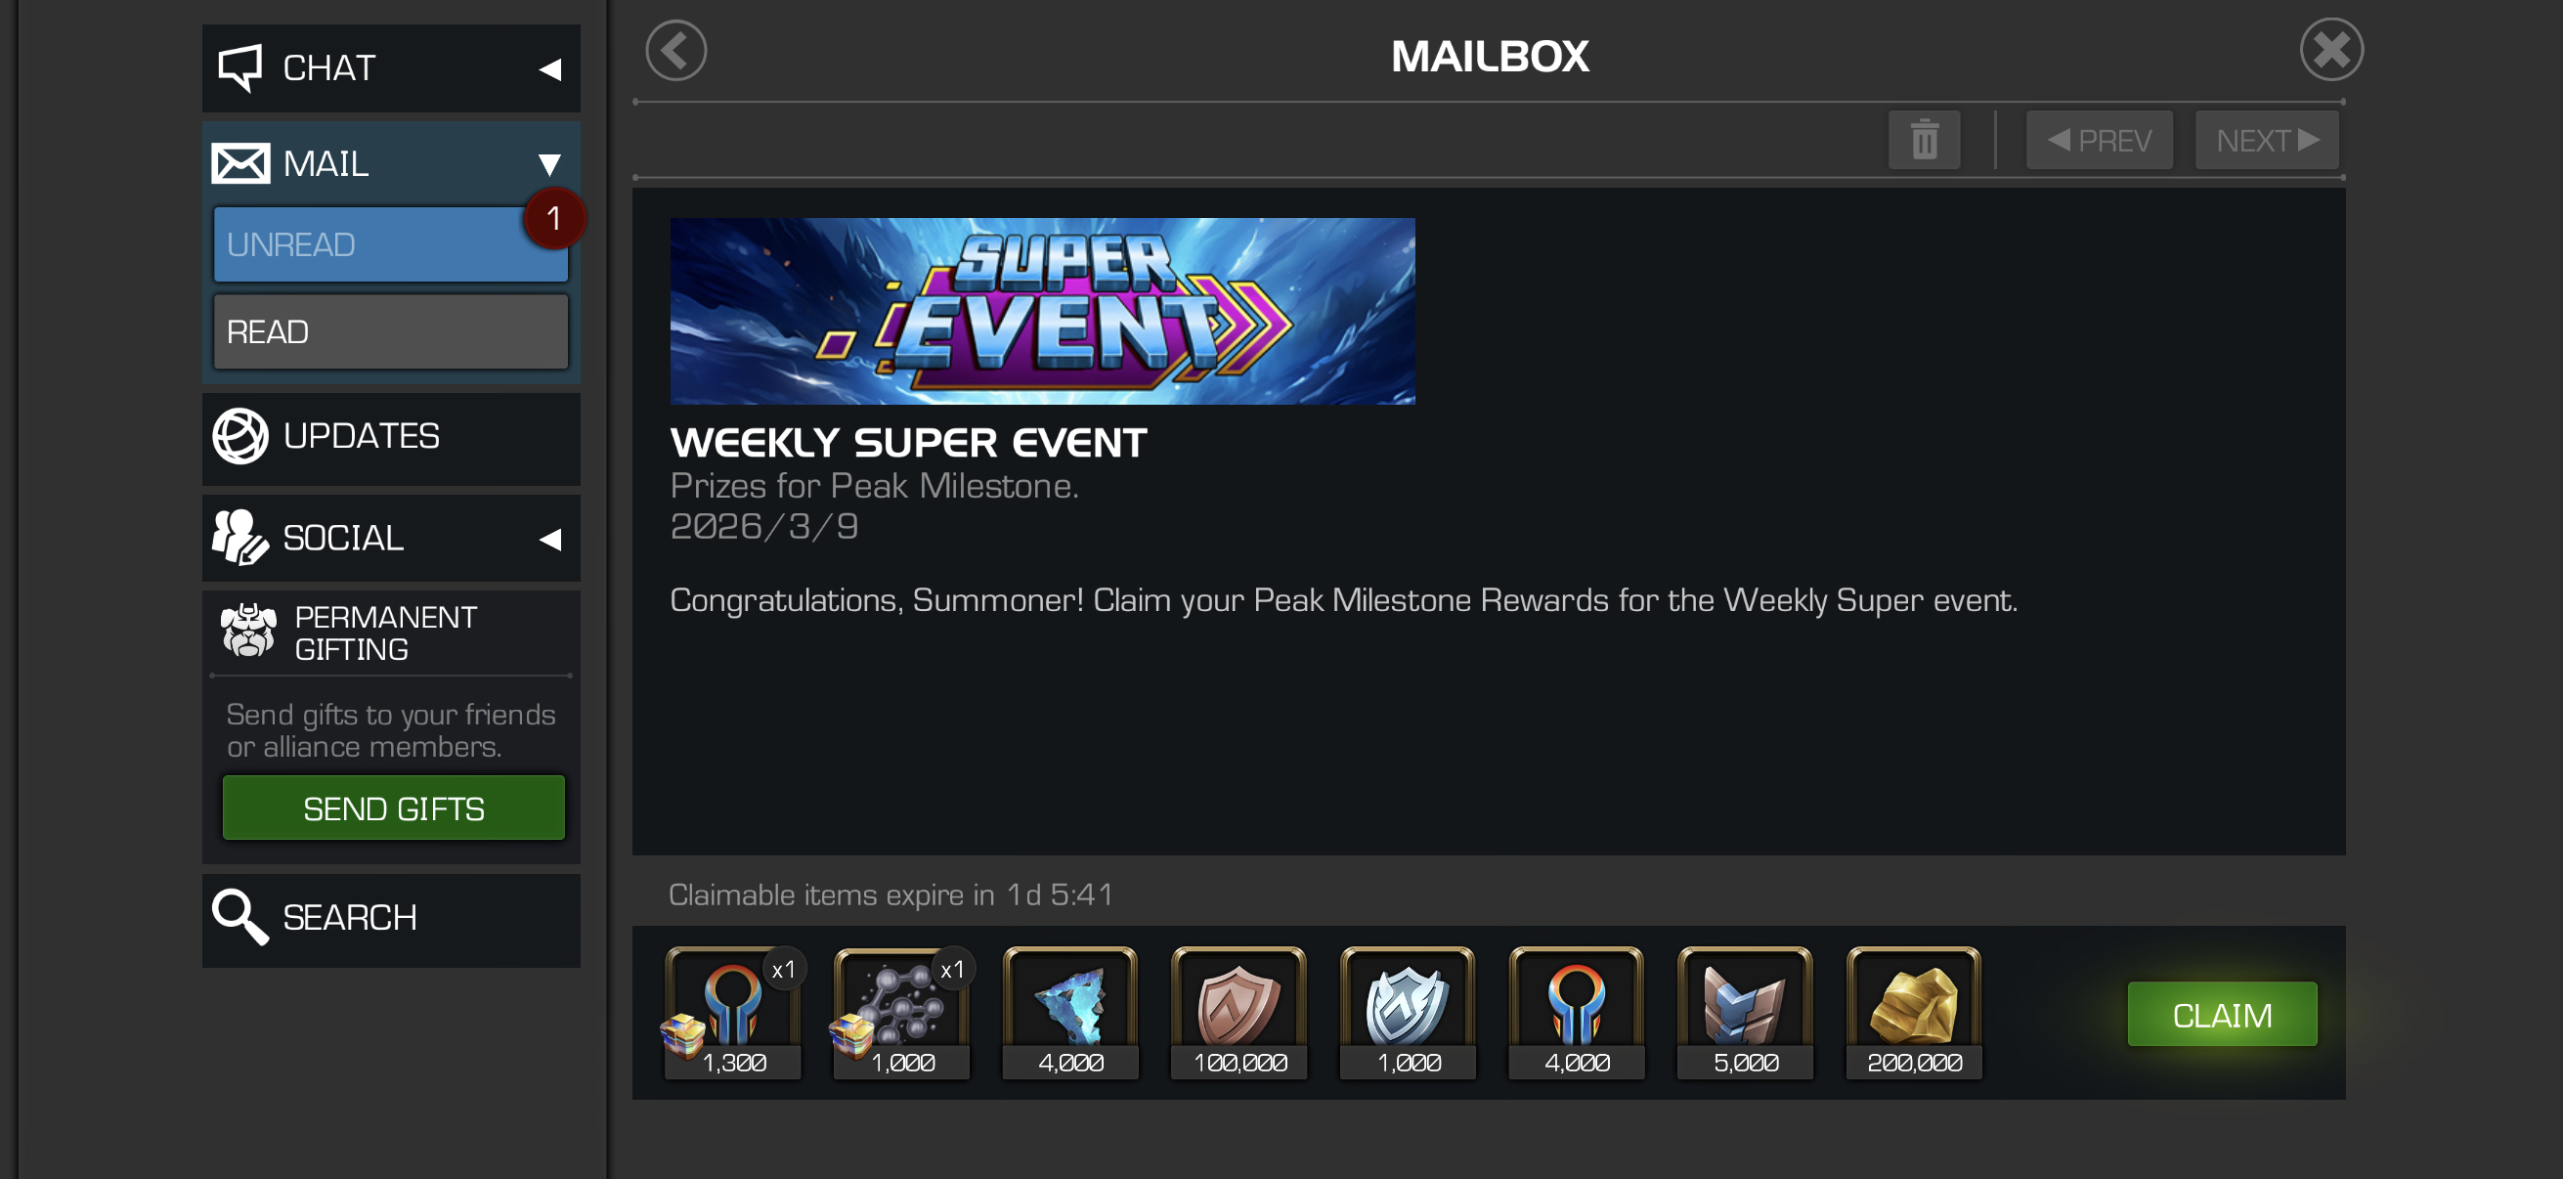Open the Search magnifier section

(x=391, y=919)
